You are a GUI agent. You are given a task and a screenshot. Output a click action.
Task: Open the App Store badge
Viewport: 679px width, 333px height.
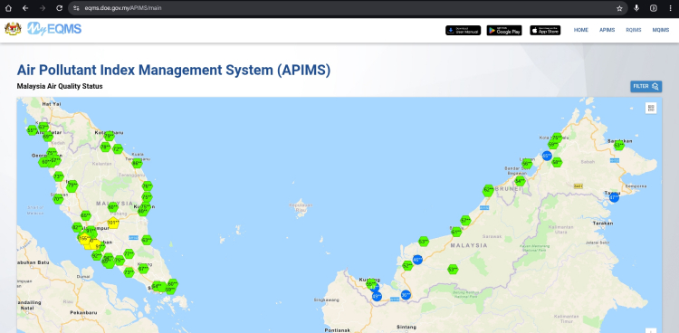point(545,30)
